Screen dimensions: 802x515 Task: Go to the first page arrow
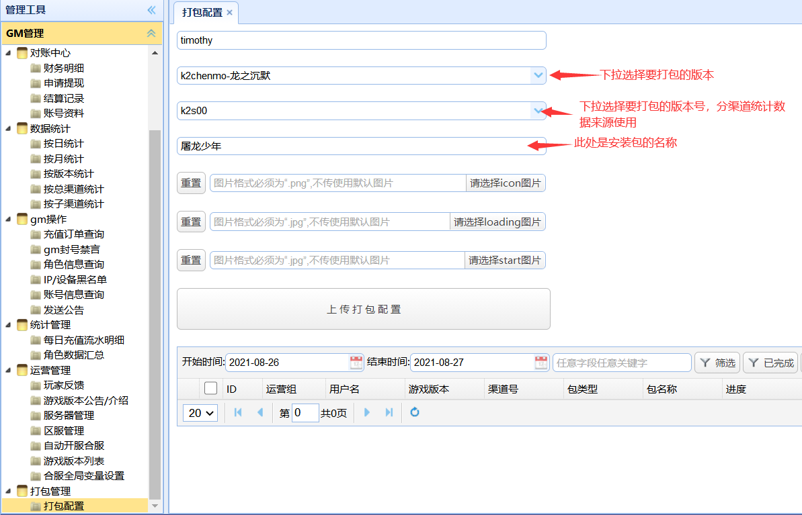point(237,412)
